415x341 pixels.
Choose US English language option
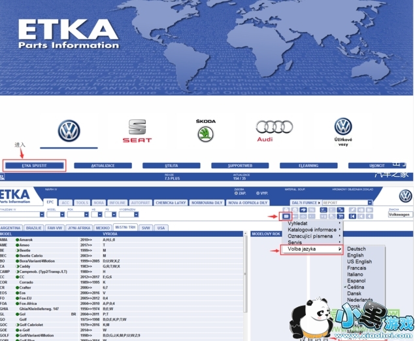(359, 262)
